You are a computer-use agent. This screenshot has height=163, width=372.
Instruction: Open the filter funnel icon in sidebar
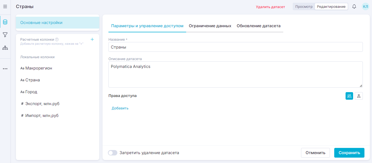click(x=5, y=35)
